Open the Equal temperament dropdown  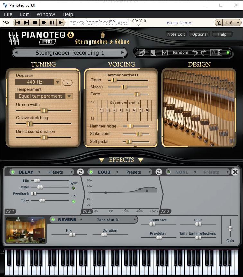[x=44, y=96]
